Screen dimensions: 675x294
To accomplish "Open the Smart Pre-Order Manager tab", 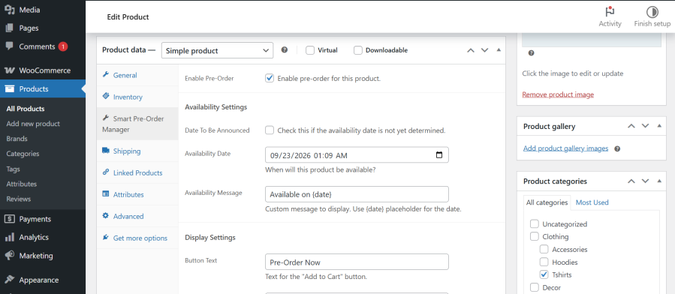I will click(137, 124).
